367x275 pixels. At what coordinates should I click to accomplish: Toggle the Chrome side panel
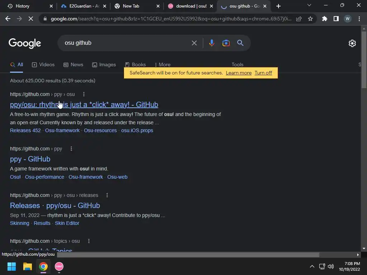[336, 19]
